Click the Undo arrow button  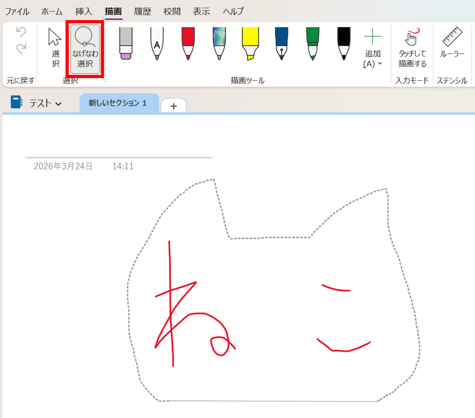(21, 32)
